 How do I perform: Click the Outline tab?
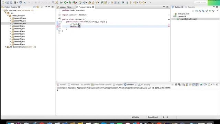click(177, 7)
